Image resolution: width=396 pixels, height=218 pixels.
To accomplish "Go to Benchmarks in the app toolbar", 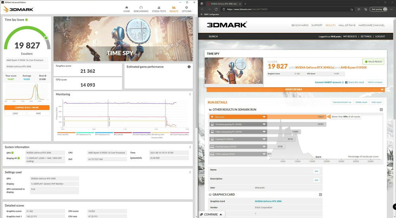I will tap(141, 9).
